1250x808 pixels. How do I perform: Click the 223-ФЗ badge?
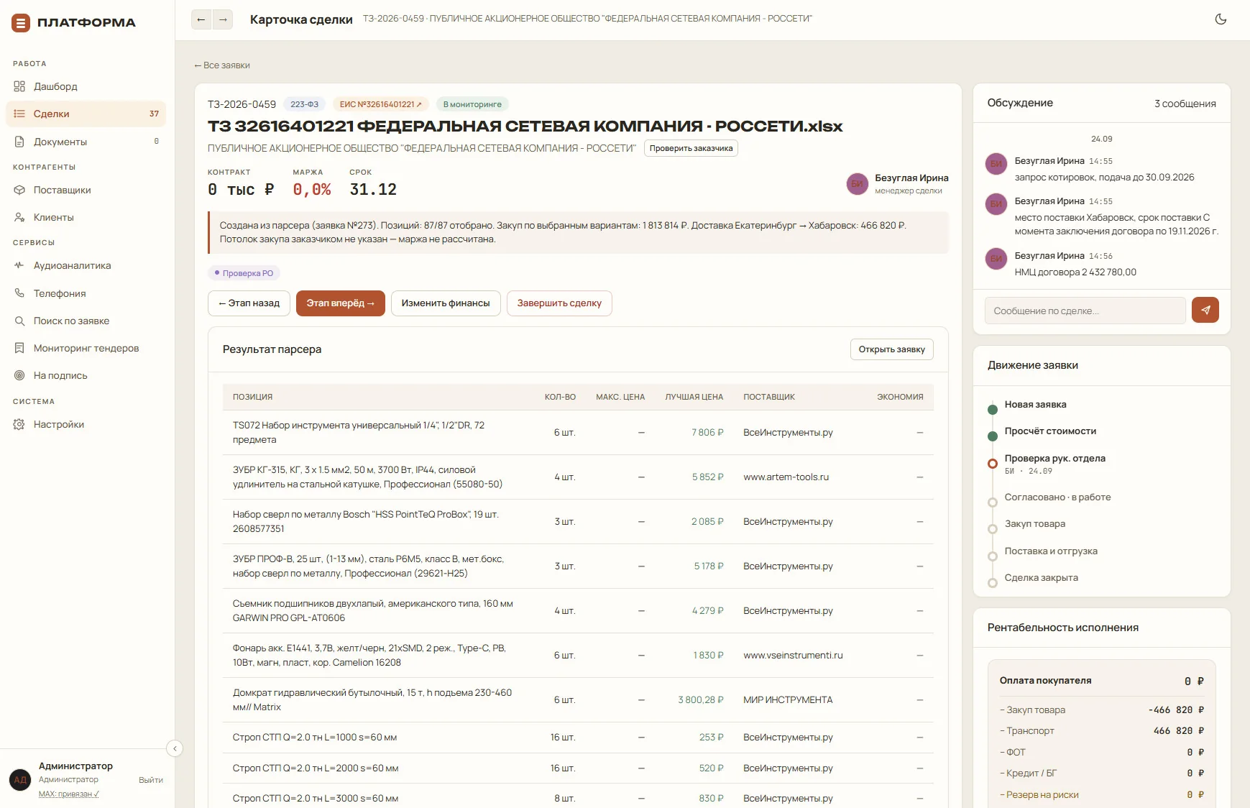point(304,104)
